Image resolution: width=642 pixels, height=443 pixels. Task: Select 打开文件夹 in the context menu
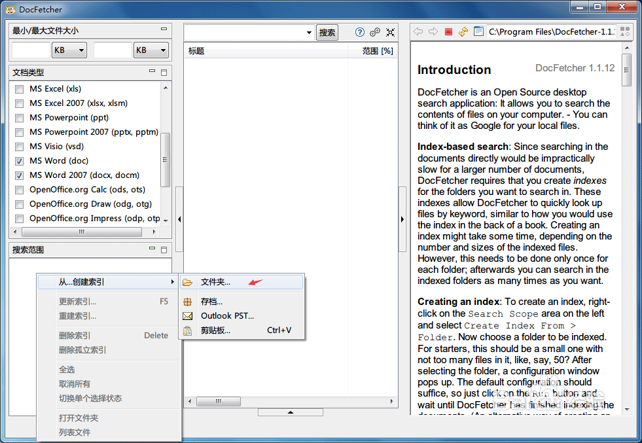(x=108, y=418)
